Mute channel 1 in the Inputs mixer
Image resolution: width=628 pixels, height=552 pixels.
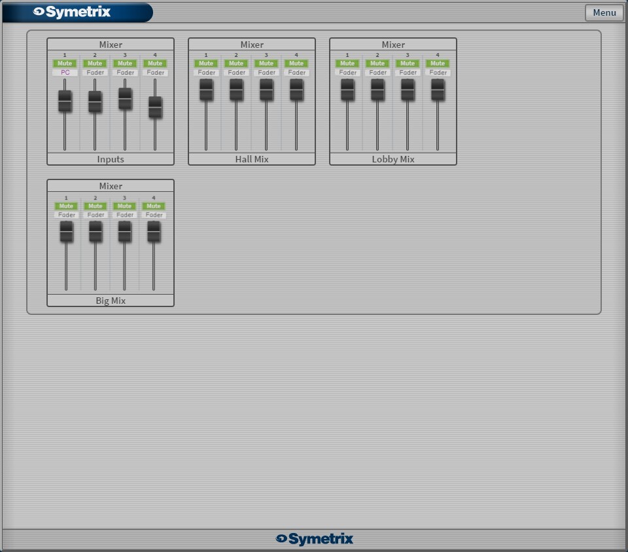click(65, 64)
